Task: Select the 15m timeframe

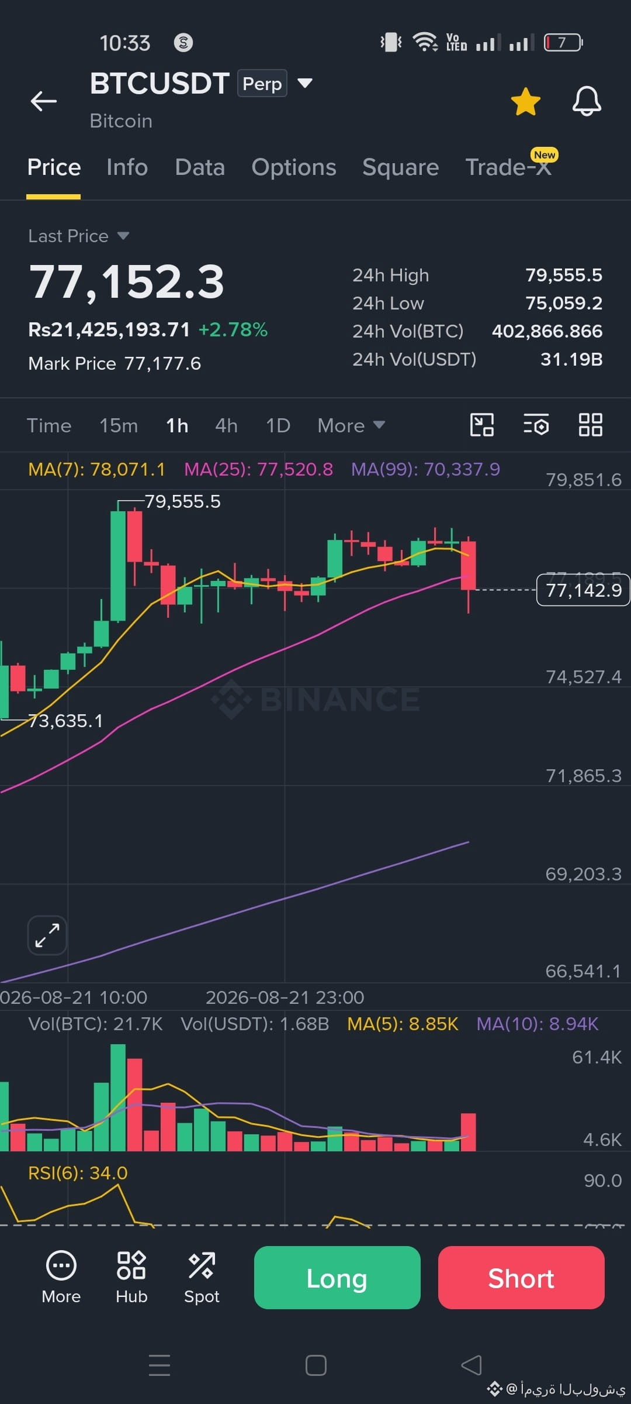Action: [119, 425]
